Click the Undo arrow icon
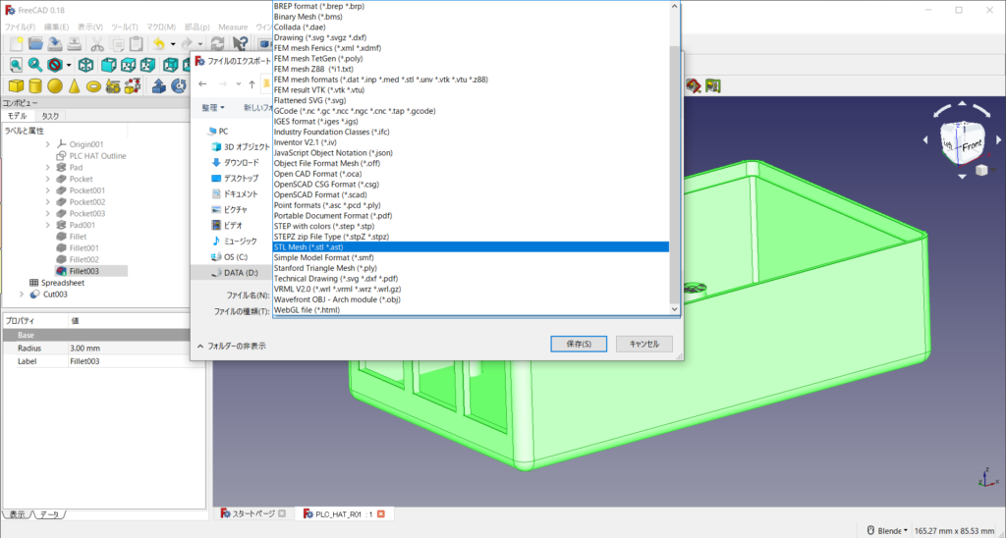Viewport: 1006px width, 538px height. tap(158, 43)
